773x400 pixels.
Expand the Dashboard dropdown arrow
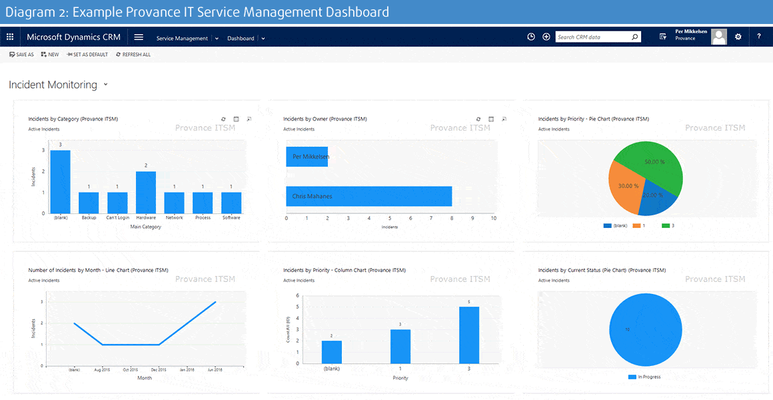point(263,39)
